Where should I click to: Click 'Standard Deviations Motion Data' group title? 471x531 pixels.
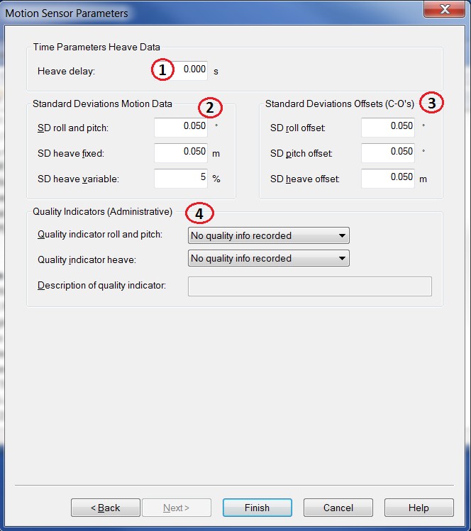[102, 104]
